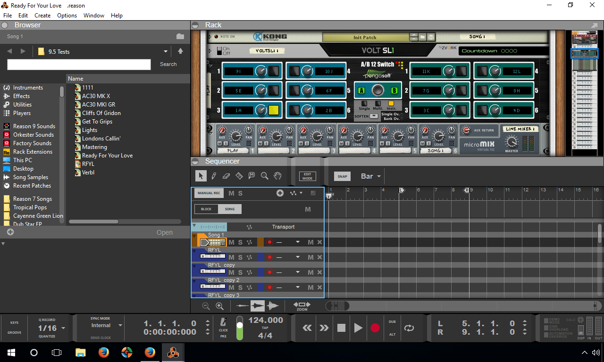Viewport: 604px width, 362px height.
Task: Start playback with Play button
Action: click(x=358, y=328)
